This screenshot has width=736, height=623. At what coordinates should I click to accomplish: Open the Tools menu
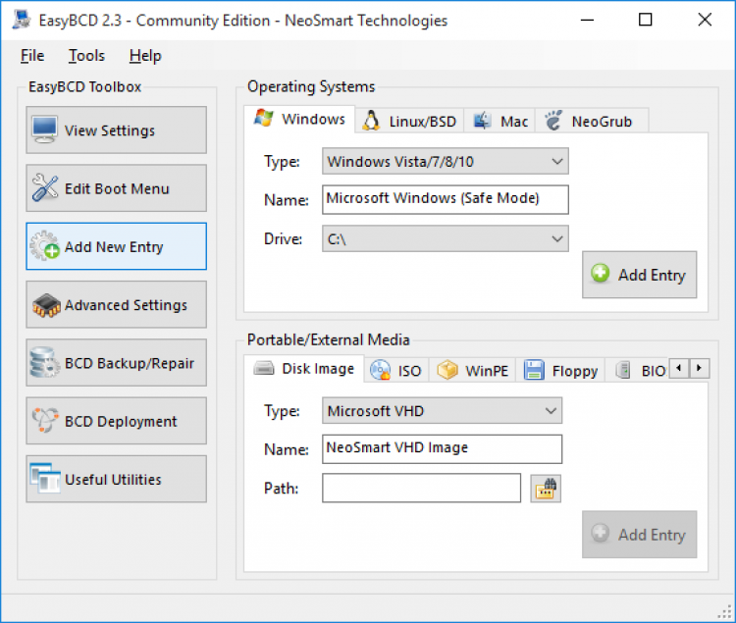(86, 56)
